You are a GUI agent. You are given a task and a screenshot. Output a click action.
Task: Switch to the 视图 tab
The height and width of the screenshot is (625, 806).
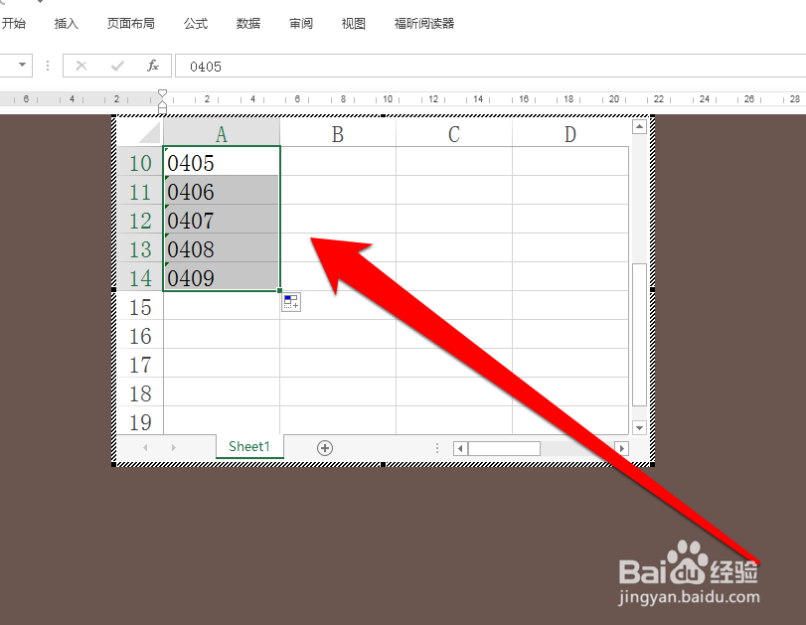pyautogui.click(x=353, y=23)
